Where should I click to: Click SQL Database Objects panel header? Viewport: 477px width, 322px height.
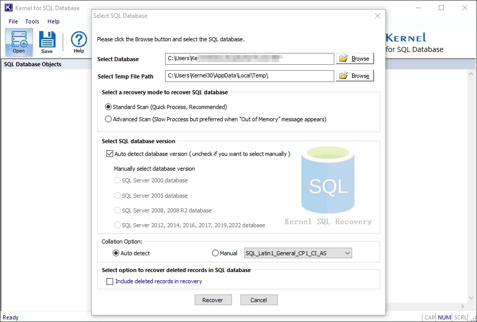46,64
